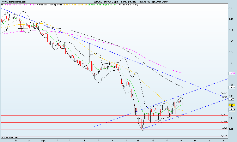Click the lowest candle at chart bottom
The image size is (237, 142).
point(142,128)
